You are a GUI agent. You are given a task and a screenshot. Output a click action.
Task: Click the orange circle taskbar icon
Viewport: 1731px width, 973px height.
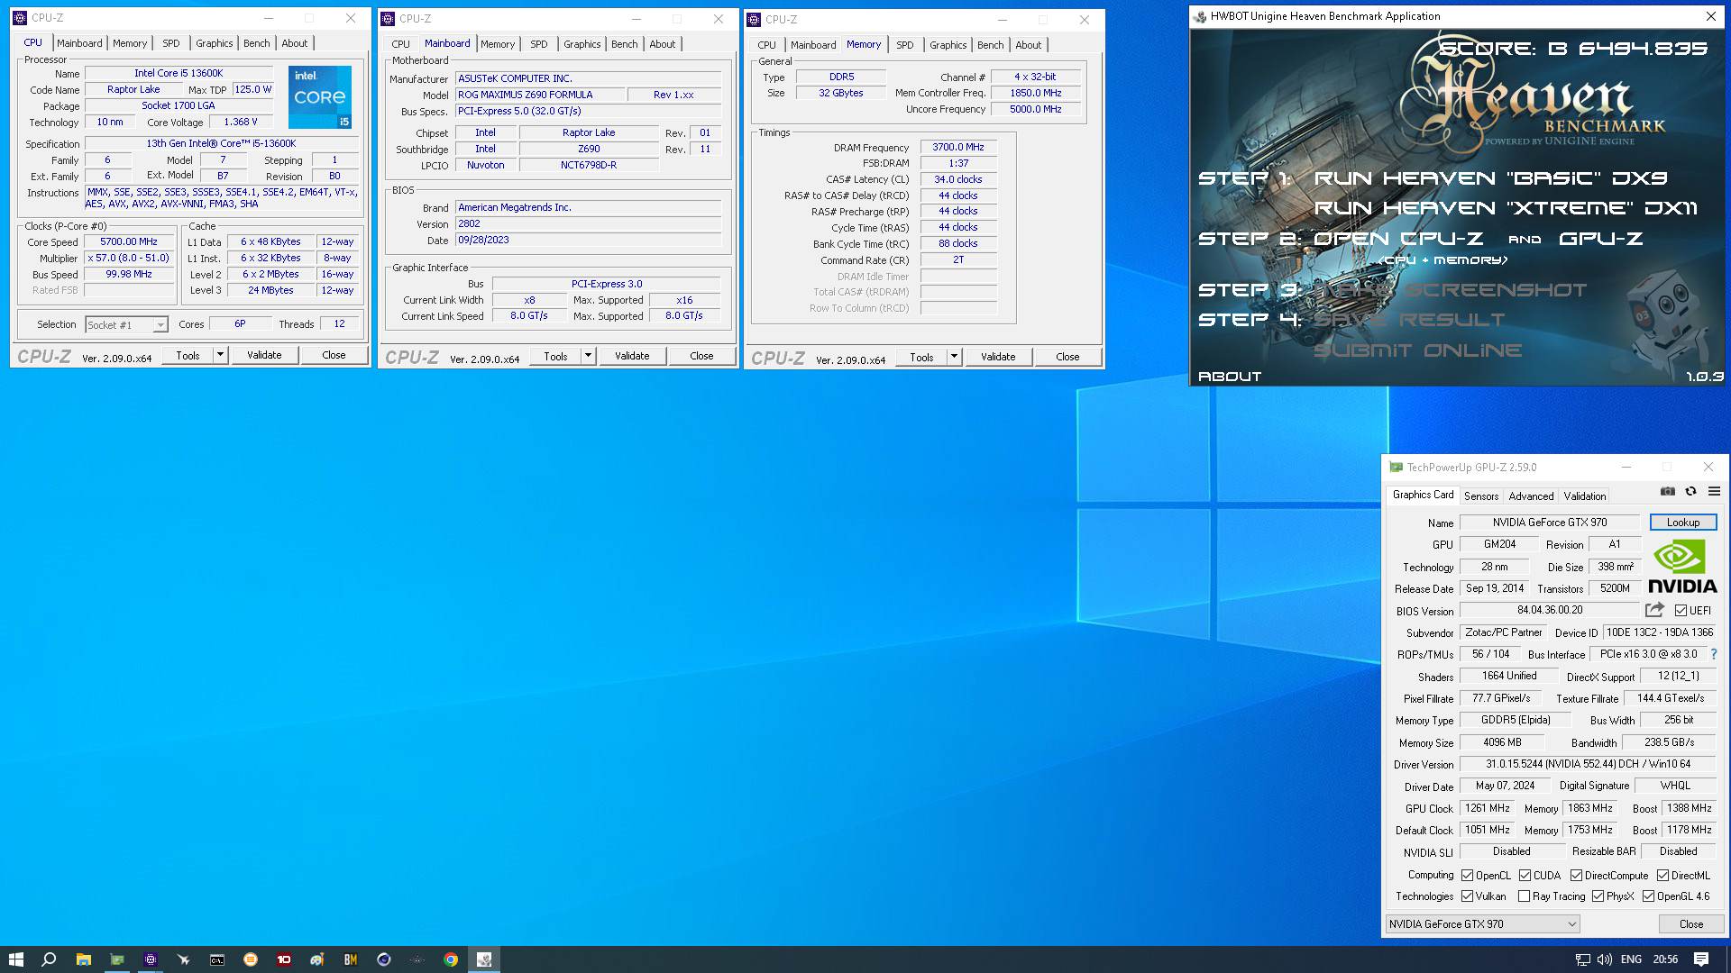point(251,959)
